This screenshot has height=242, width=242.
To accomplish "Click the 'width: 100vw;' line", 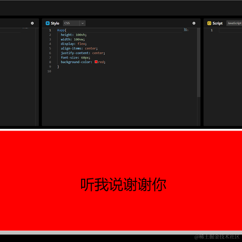I will click(73, 39).
